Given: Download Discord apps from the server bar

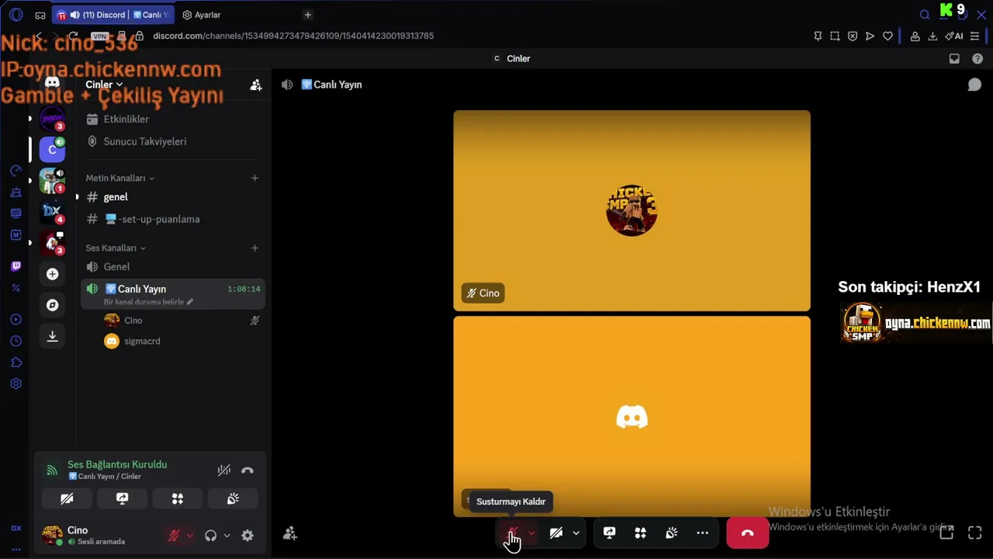Looking at the screenshot, I should click(52, 336).
